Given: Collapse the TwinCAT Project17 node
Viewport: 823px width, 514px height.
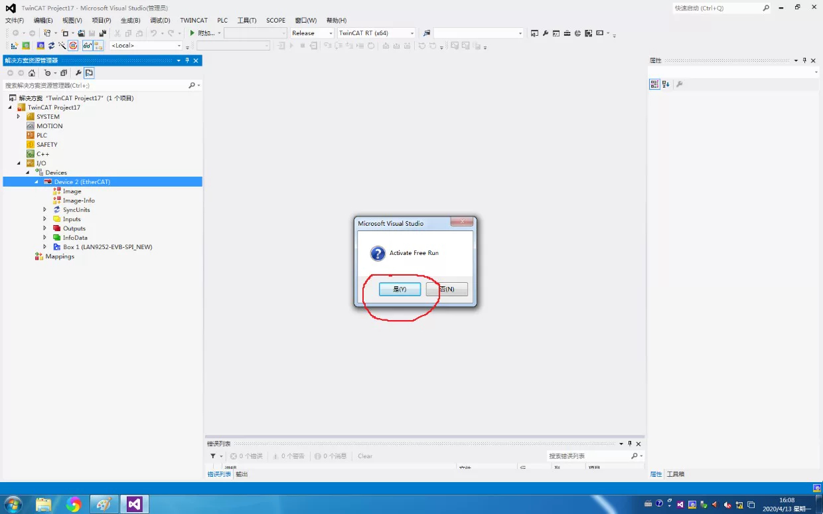Looking at the screenshot, I should coord(11,107).
